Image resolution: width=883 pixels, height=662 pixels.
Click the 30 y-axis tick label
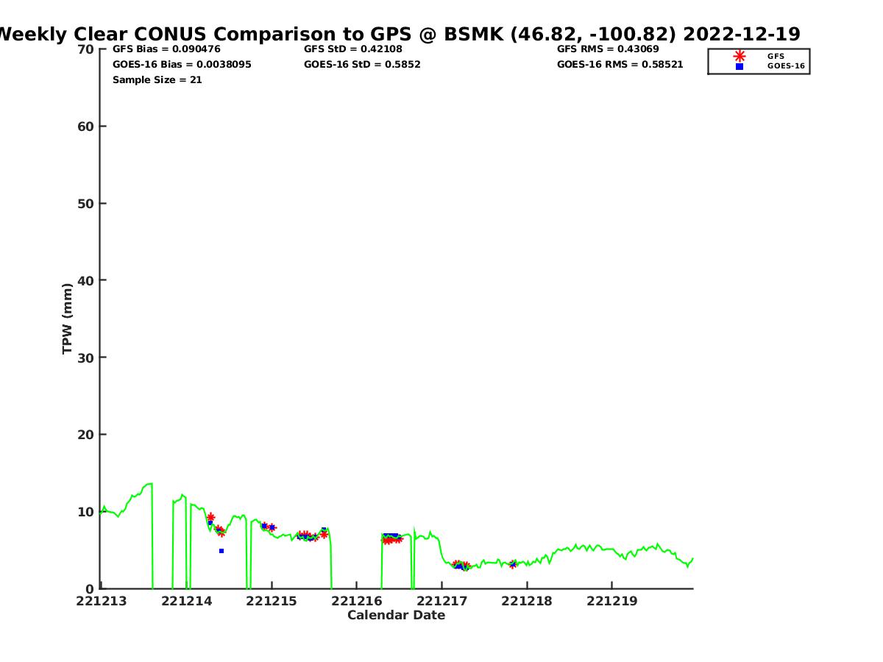pyautogui.click(x=85, y=357)
